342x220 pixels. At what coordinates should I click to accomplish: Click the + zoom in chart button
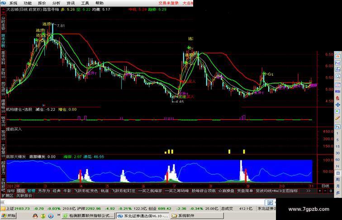(x=320, y=191)
